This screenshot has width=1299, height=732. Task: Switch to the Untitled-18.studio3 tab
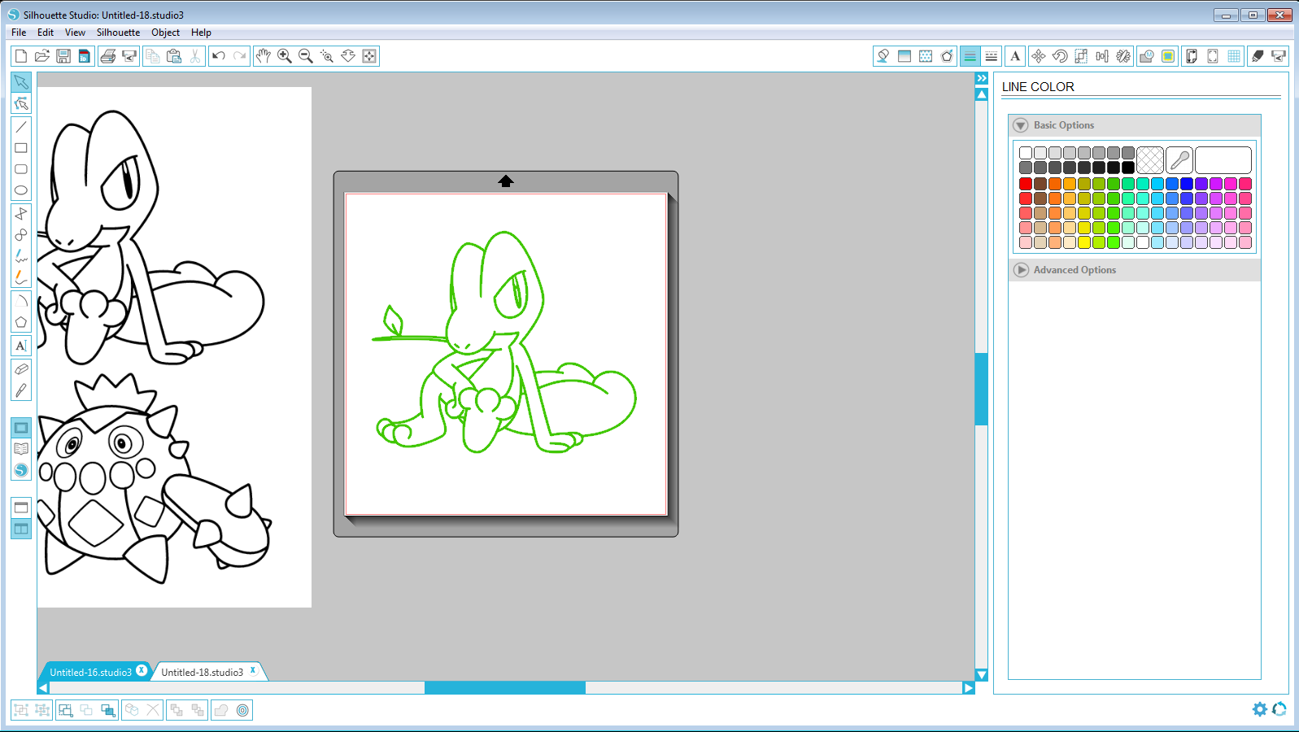coord(202,673)
